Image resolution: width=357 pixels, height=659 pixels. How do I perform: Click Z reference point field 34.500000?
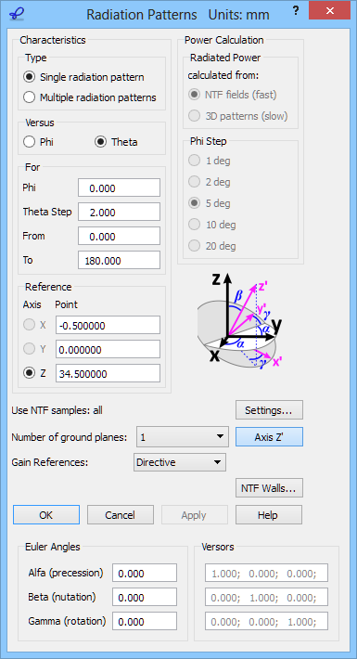(108, 374)
